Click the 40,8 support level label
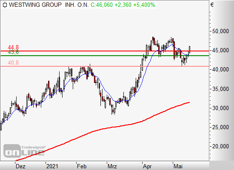 click(x=13, y=62)
